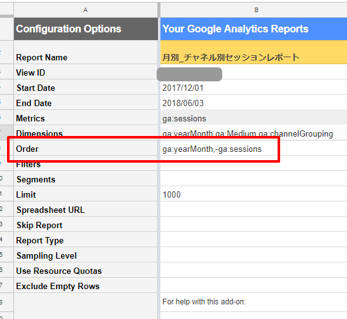This screenshot has width=347, height=319.
Task: Select the View ID label cell
Action: [86, 72]
